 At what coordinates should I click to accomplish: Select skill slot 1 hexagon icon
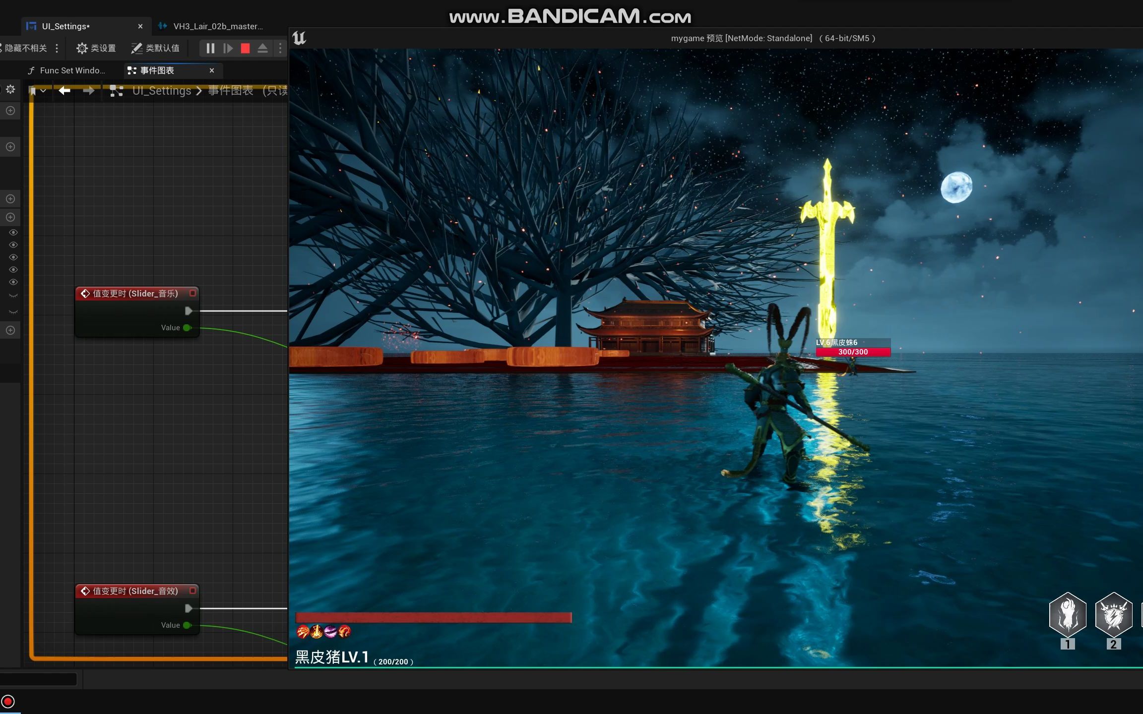coord(1068,615)
